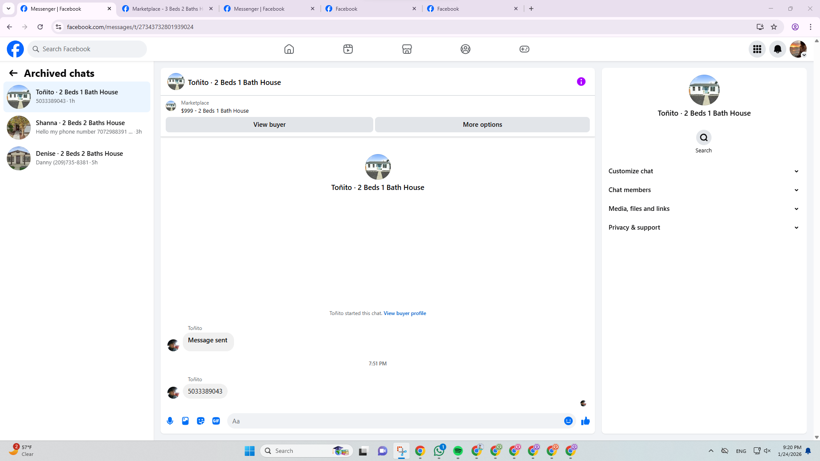This screenshot has height=461, width=820.
Task: Focus the Aa message input field
Action: click(395, 421)
